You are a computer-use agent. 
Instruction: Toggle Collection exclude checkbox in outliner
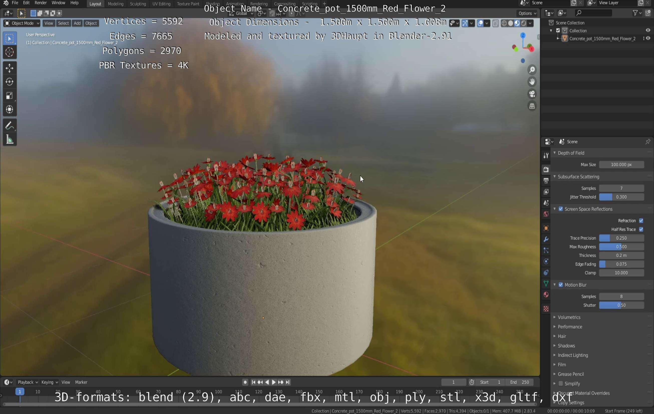(x=558, y=31)
